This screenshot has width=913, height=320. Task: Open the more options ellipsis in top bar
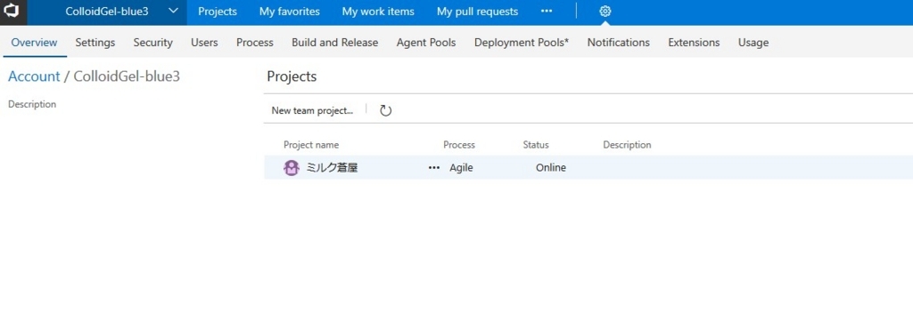tap(547, 11)
